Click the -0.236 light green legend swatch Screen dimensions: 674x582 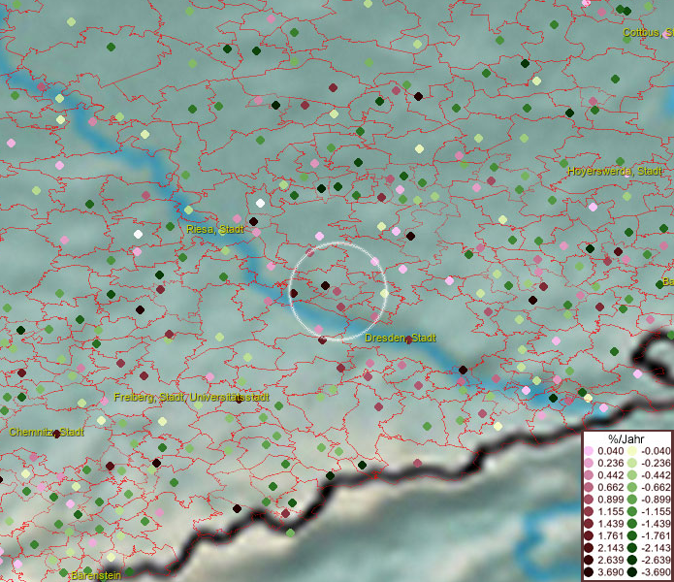(632, 463)
